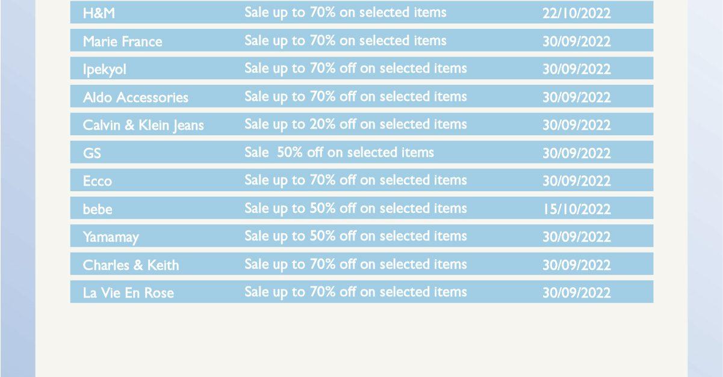Click H&M's sale offer description
Image resolution: width=723 pixels, height=377 pixels.
(345, 13)
